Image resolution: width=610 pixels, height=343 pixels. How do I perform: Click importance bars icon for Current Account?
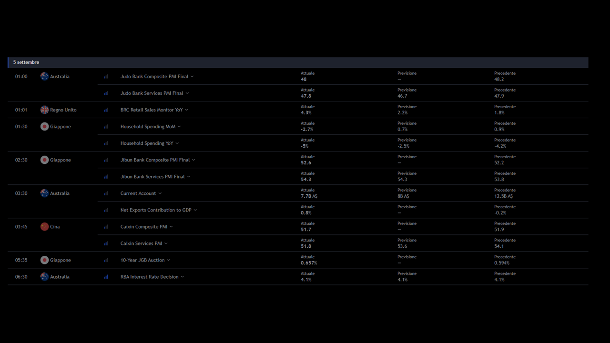tap(106, 193)
